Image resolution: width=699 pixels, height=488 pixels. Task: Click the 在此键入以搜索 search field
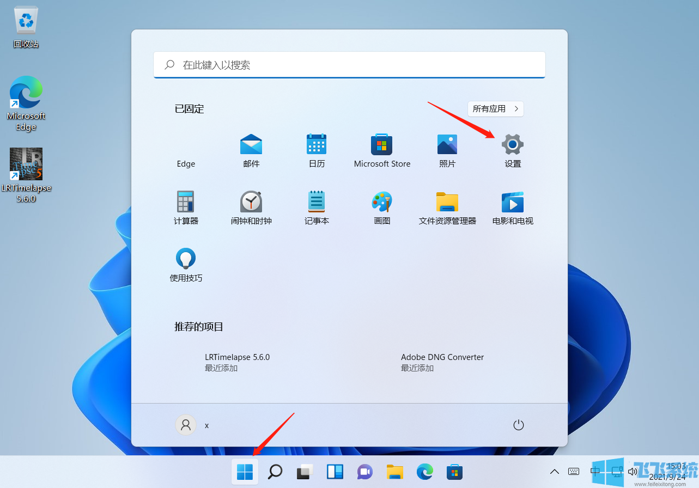tap(349, 65)
